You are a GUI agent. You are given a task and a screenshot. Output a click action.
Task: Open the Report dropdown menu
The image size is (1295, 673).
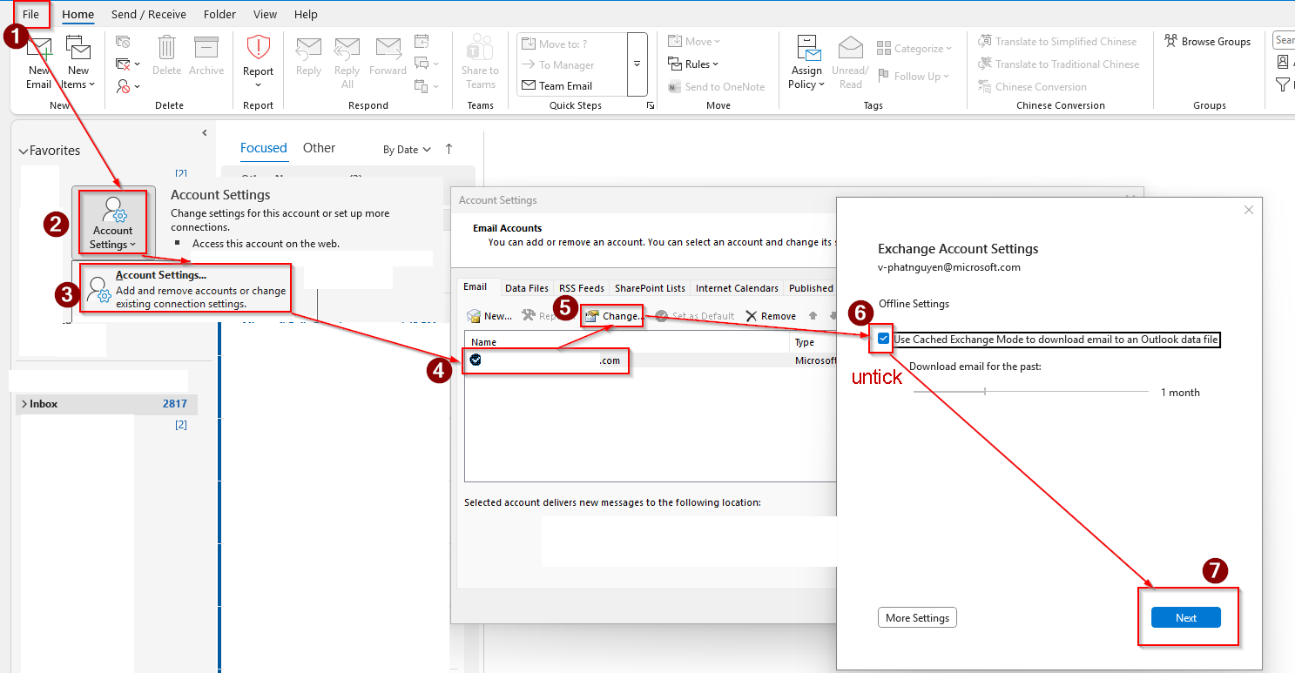258,63
